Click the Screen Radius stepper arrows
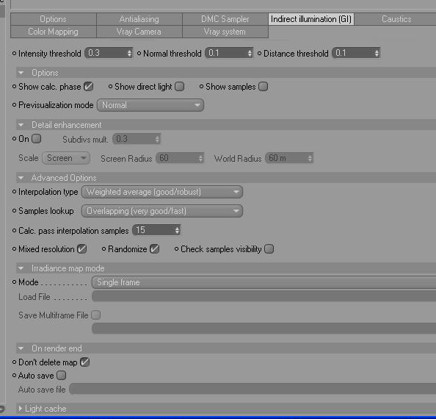 (201, 158)
